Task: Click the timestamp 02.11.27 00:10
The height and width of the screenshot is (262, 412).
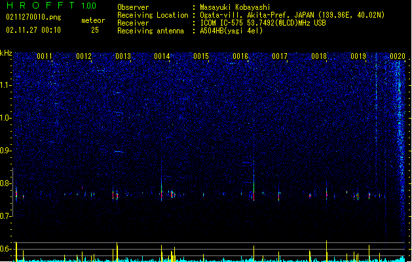Action: (33, 30)
